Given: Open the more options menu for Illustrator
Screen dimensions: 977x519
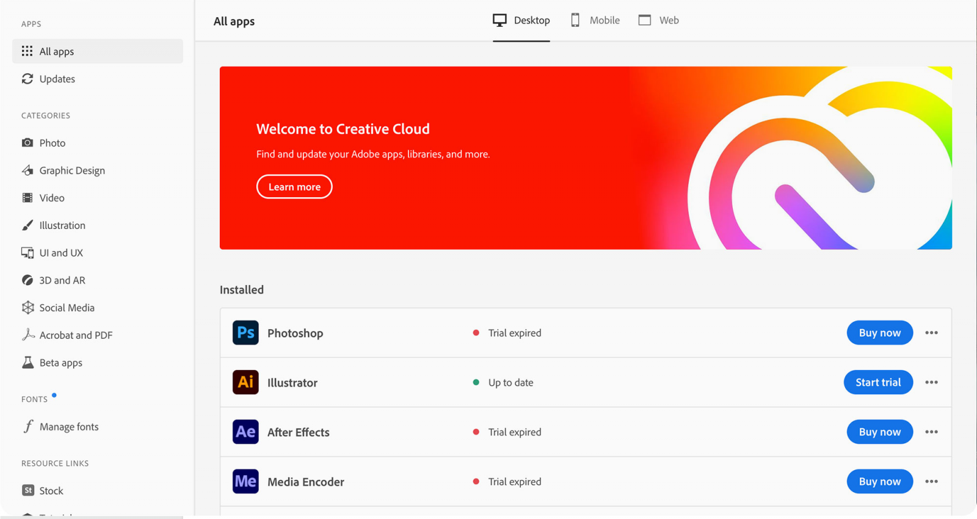Looking at the screenshot, I should point(931,382).
